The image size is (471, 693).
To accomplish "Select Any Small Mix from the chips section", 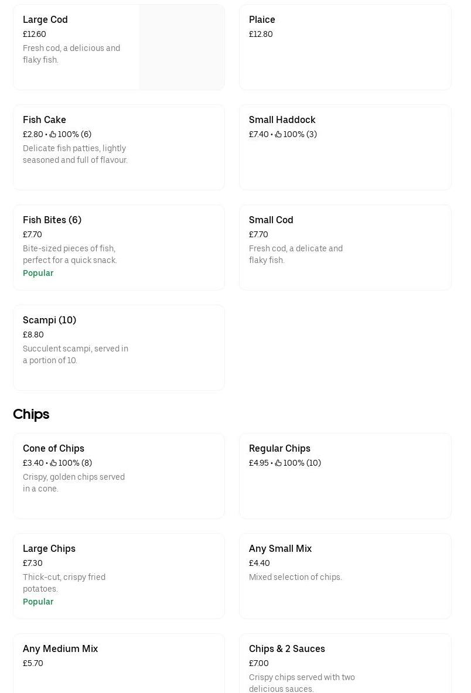I will point(345,576).
